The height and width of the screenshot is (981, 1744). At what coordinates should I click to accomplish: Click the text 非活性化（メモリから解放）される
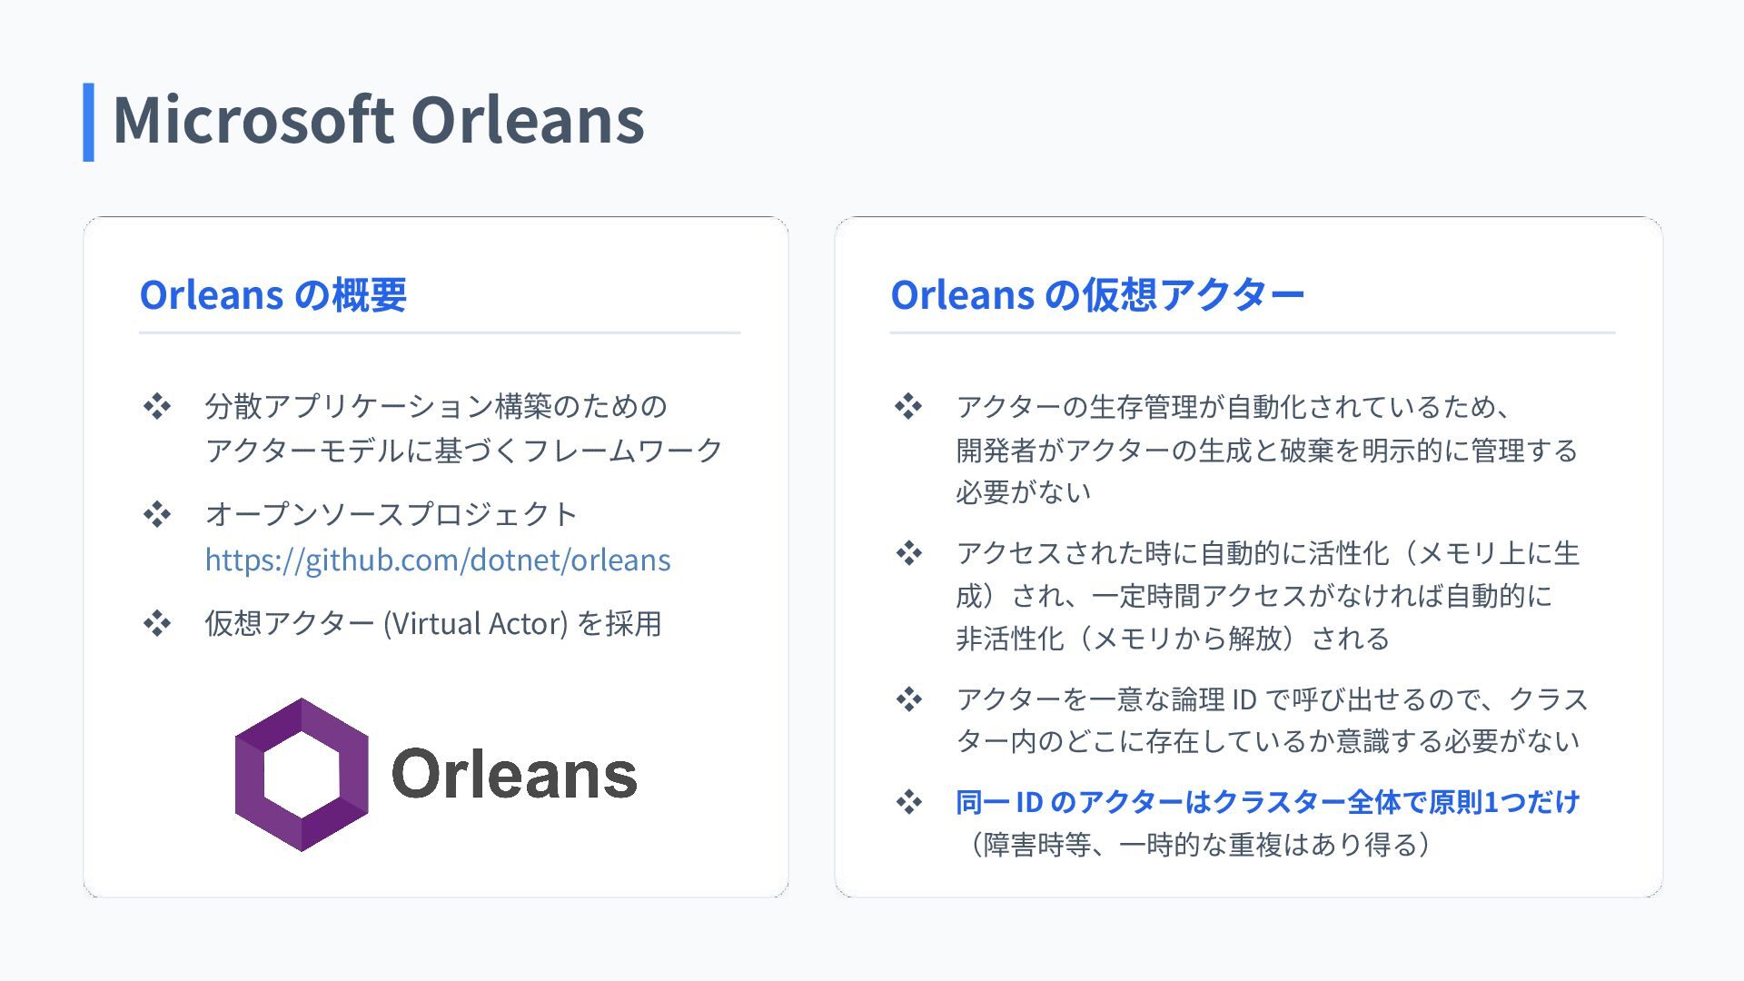tap(1172, 639)
